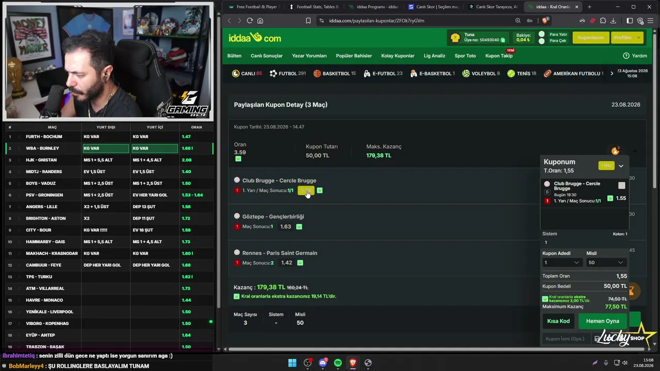660x371 pixels.
Task: Toggle the Göztepe 1.63 odds button
Action: (286, 227)
